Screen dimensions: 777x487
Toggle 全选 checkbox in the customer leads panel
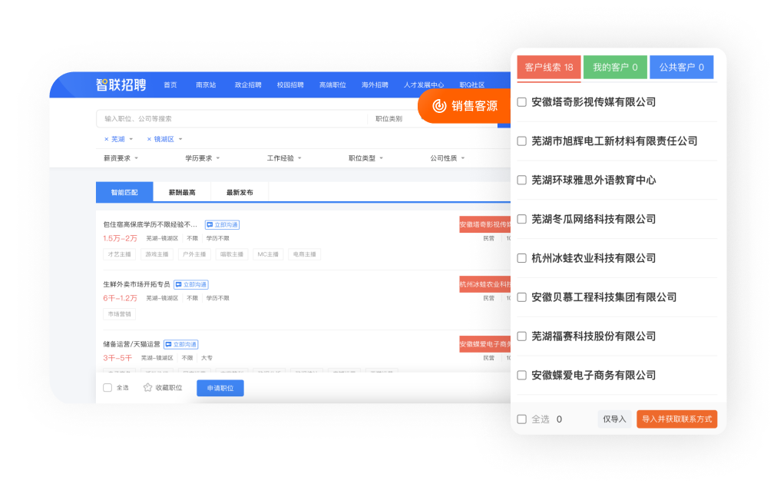[x=522, y=419]
